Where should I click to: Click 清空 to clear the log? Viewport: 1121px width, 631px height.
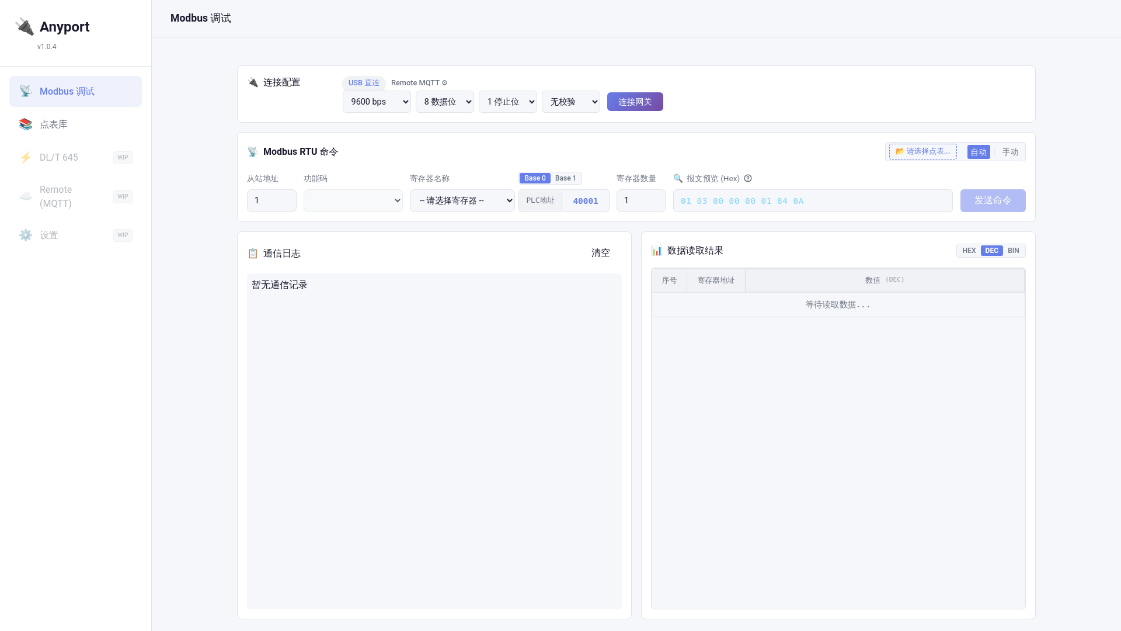tap(600, 253)
